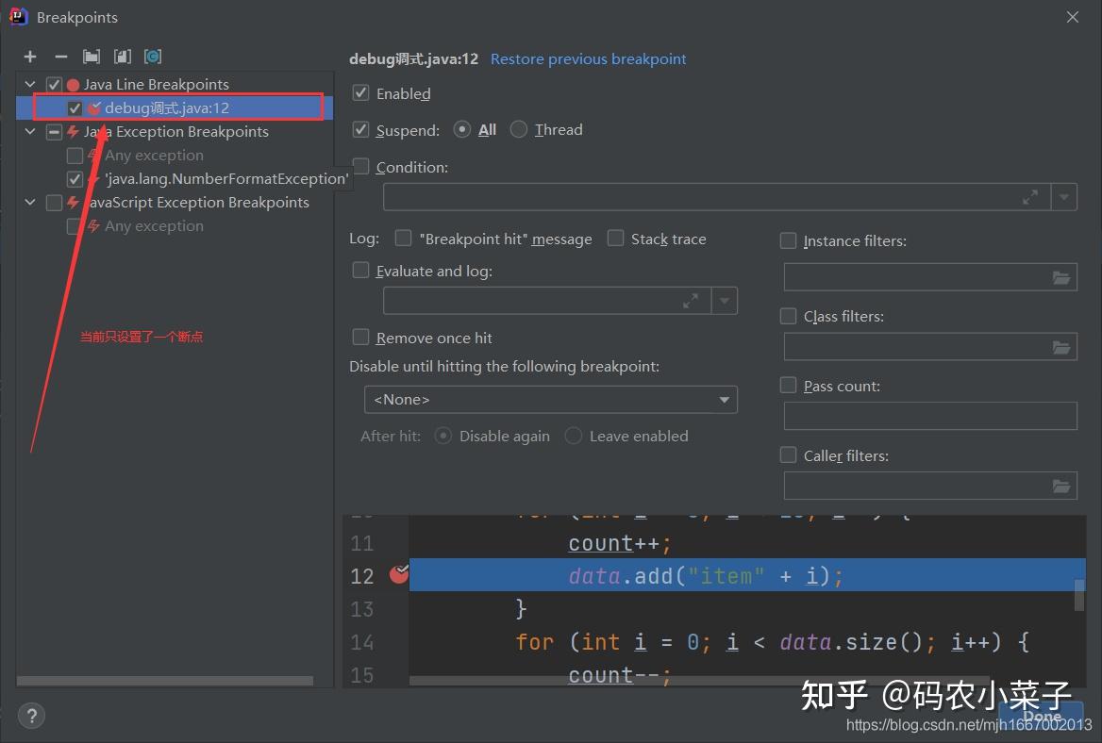Click the Restore previous breakpoint link
Image resolution: width=1102 pixels, height=743 pixels.
[588, 58]
